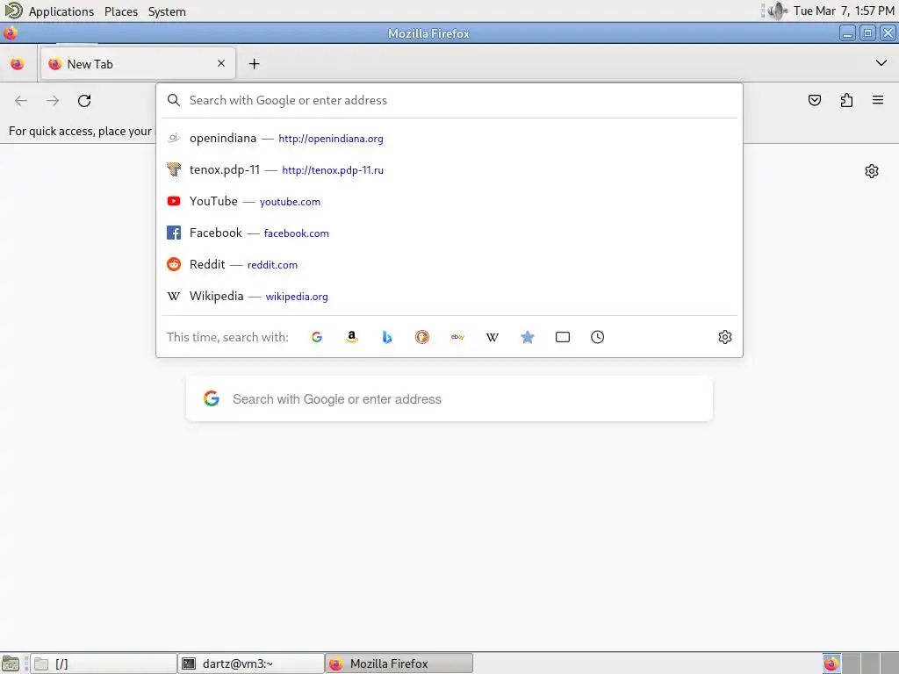Open the Applications menu
The height and width of the screenshot is (674, 899).
coord(61,11)
